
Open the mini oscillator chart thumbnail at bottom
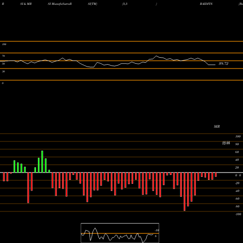120,233
